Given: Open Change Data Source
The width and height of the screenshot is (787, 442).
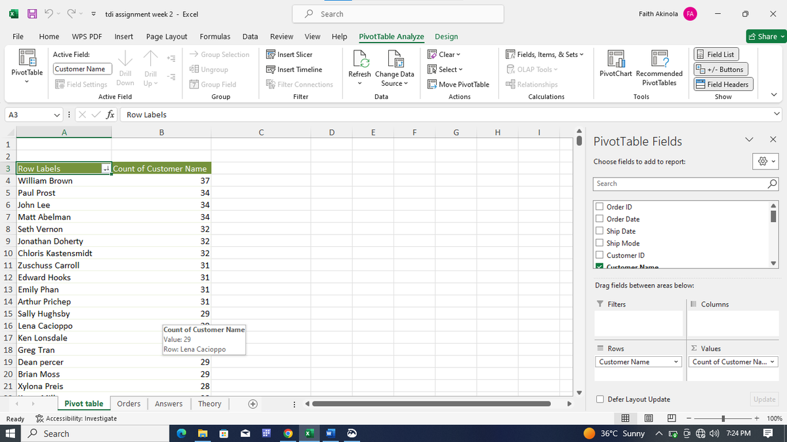Looking at the screenshot, I should 394,69.
